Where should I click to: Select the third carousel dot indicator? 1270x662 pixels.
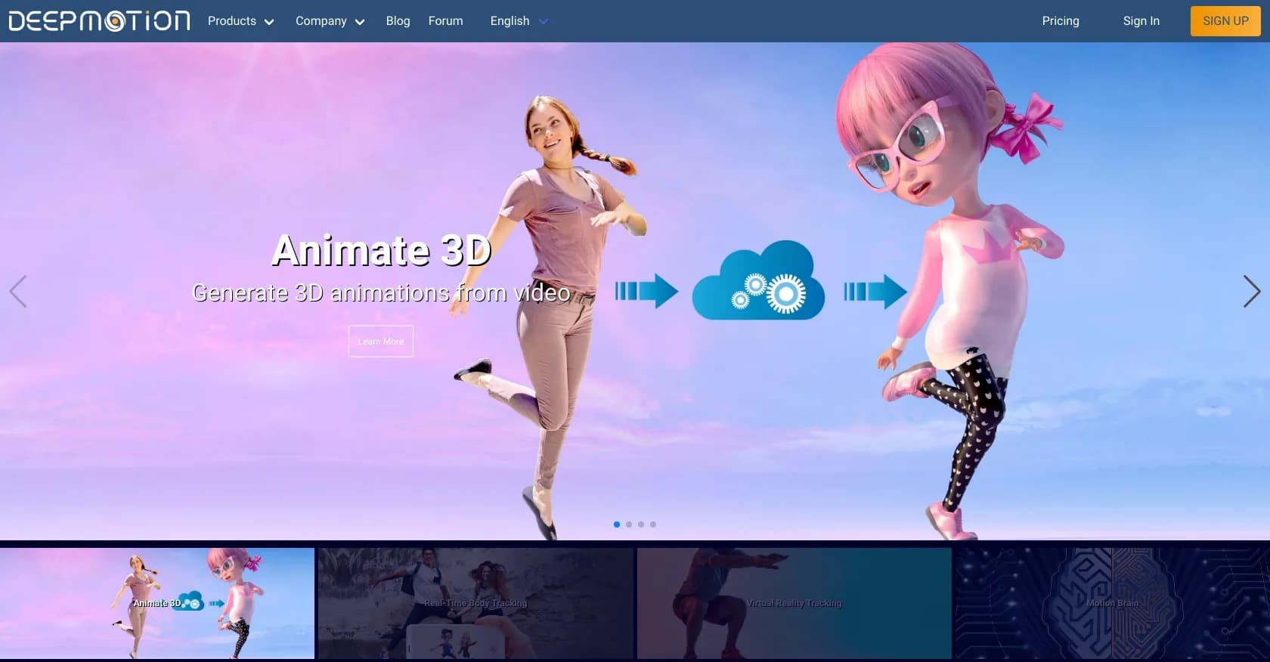pos(641,524)
